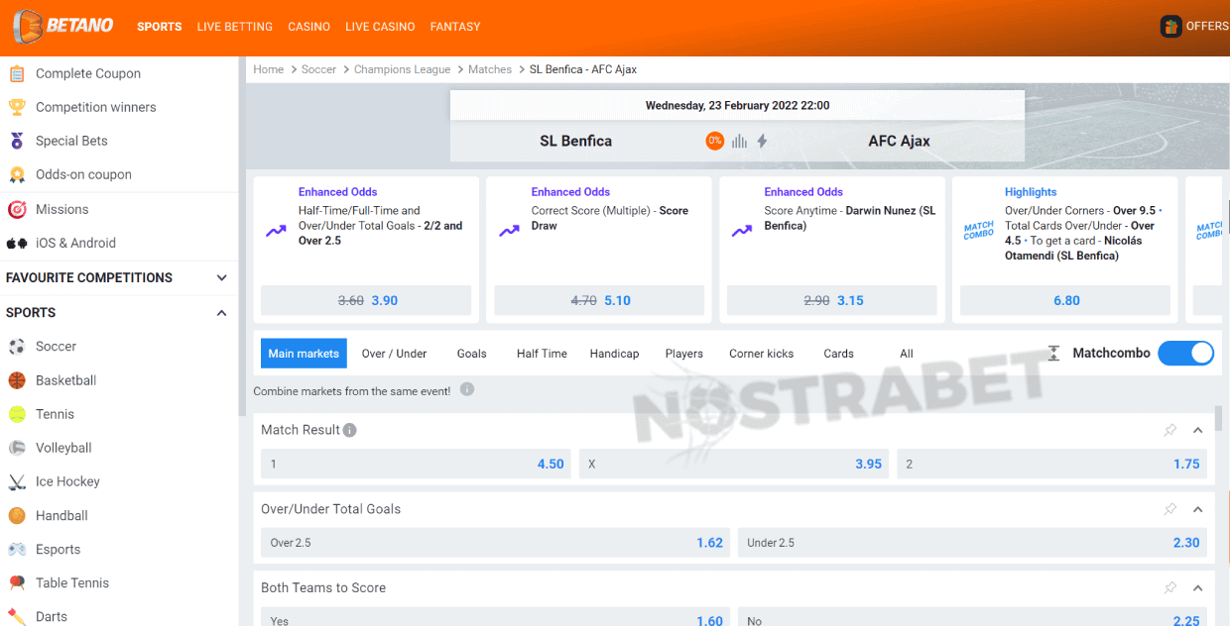The width and height of the screenshot is (1230, 626).
Task: Click the Odds-on coupon icon
Action: (x=17, y=174)
